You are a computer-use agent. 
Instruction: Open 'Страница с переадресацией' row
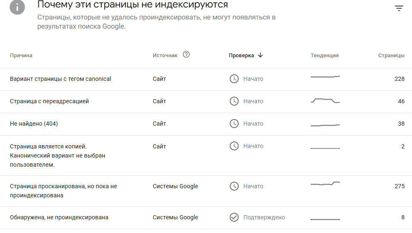206,102
